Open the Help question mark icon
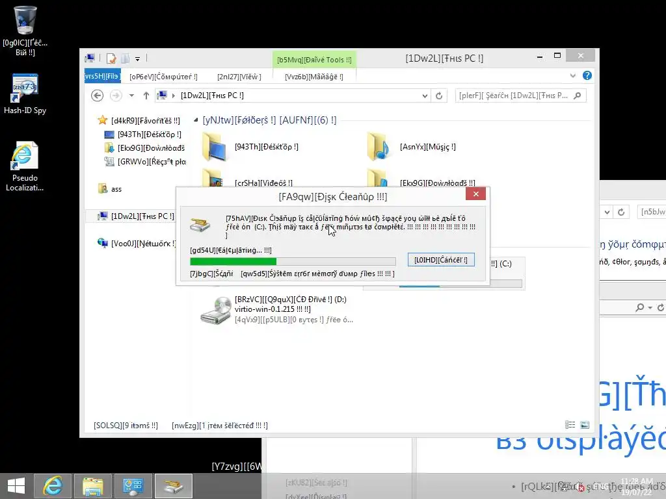The image size is (666, 499). [x=587, y=75]
